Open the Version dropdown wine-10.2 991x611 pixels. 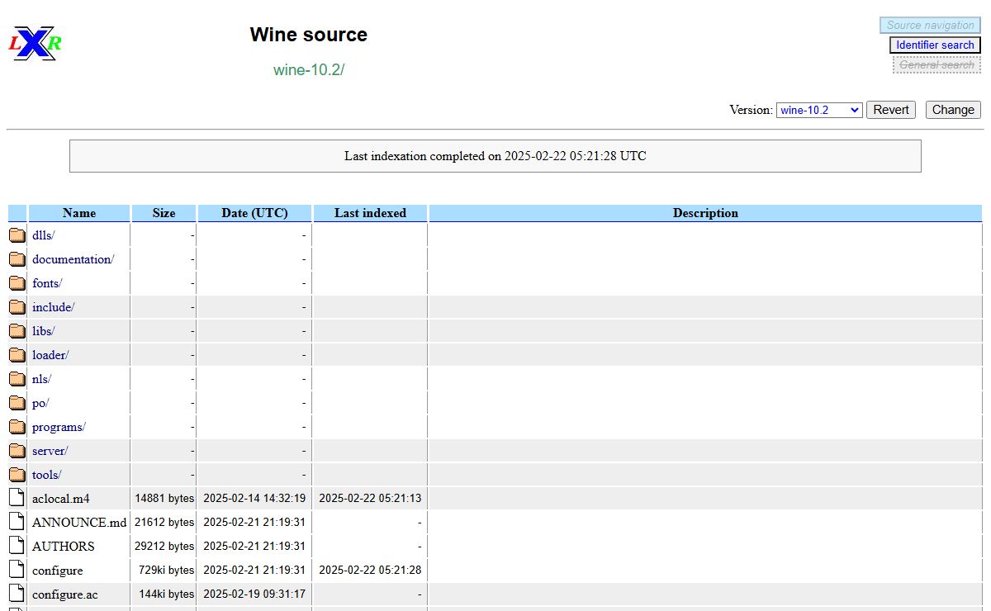tap(819, 110)
